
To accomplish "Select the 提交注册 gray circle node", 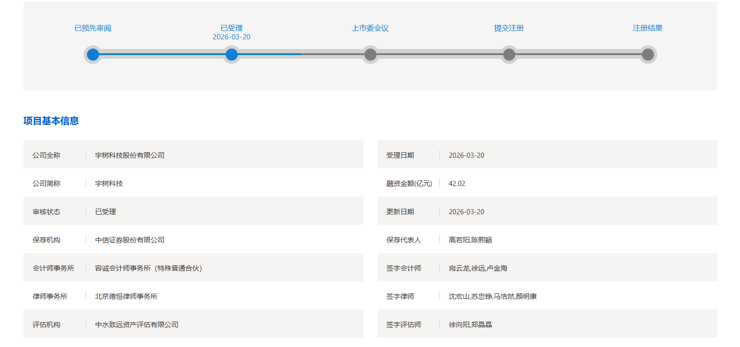I will tap(509, 55).
